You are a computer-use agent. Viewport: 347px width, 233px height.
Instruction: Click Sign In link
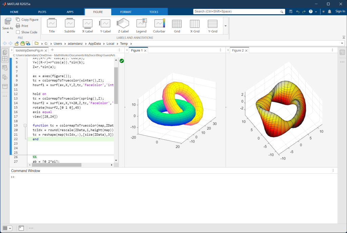click(x=340, y=12)
